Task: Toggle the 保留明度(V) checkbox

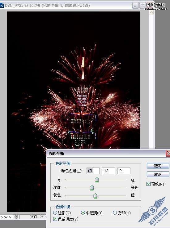Action: coord(55,219)
